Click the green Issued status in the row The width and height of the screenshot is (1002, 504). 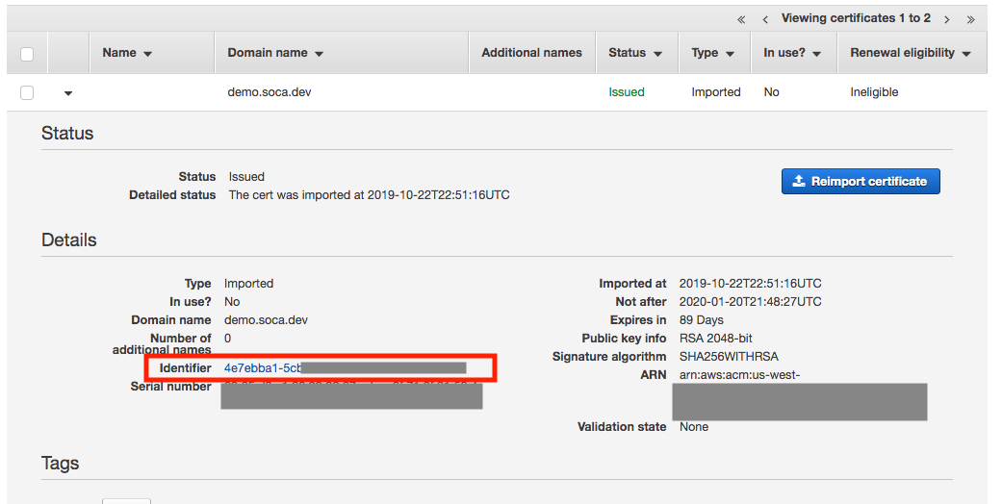(626, 92)
